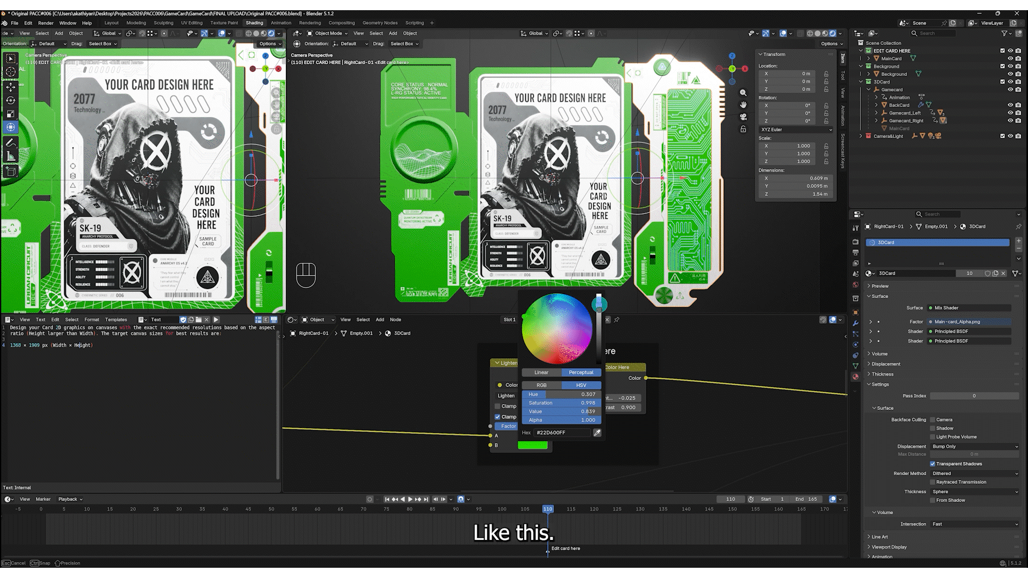Click the Slot 1 button in shader editor
The height and width of the screenshot is (578, 1028).
pyautogui.click(x=509, y=320)
